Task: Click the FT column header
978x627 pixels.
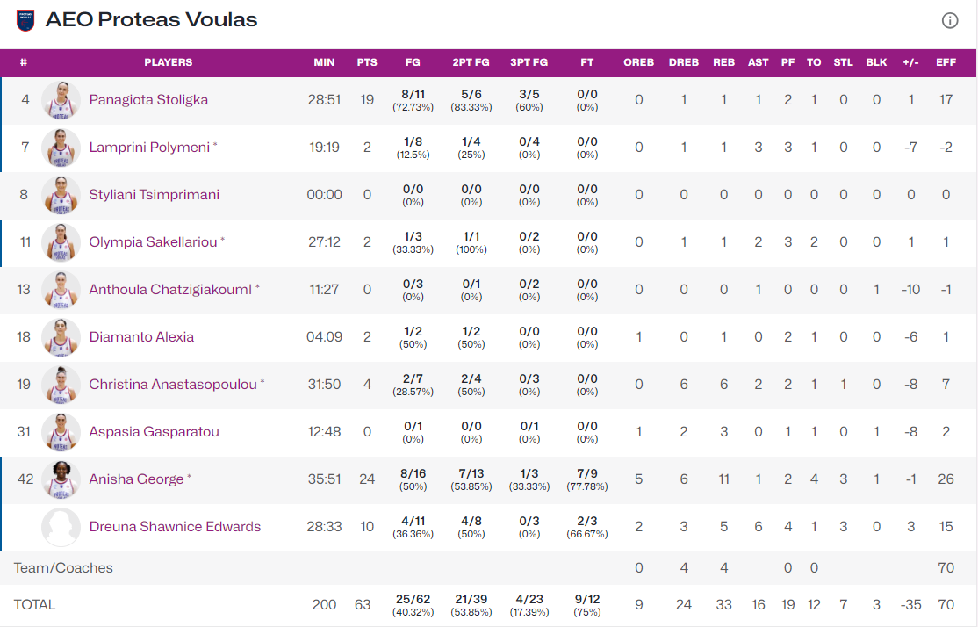Action: pyautogui.click(x=587, y=62)
